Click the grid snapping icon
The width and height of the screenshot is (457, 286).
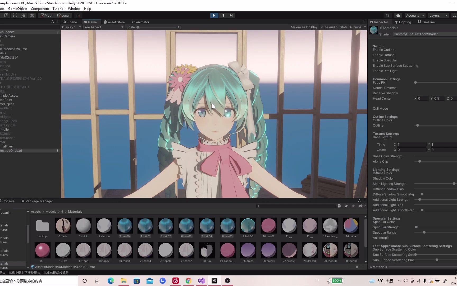pyautogui.click(x=78, y=15)
